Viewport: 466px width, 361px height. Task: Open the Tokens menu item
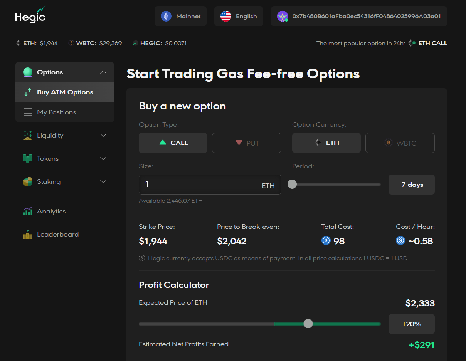(65, 158)
